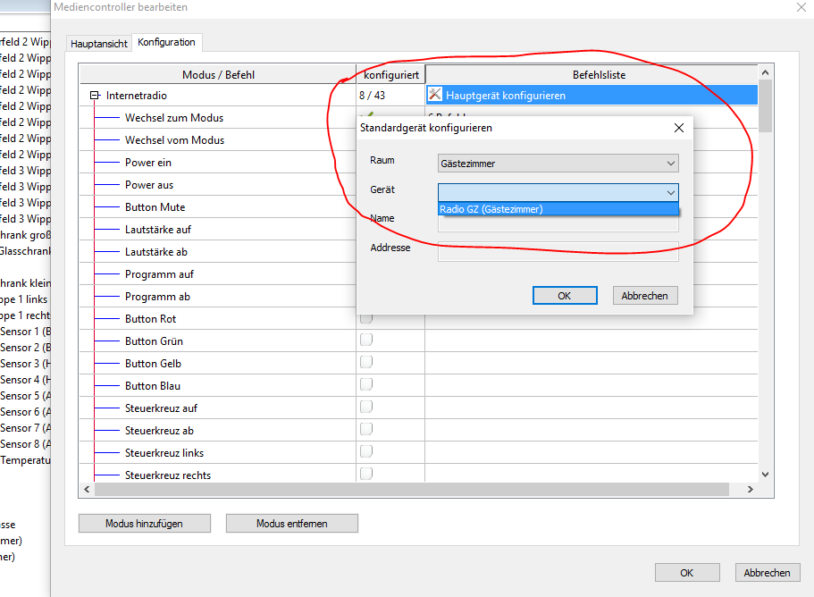Select the Power aus row
This screenshot has height=597, width=814.
pos(149,185)
